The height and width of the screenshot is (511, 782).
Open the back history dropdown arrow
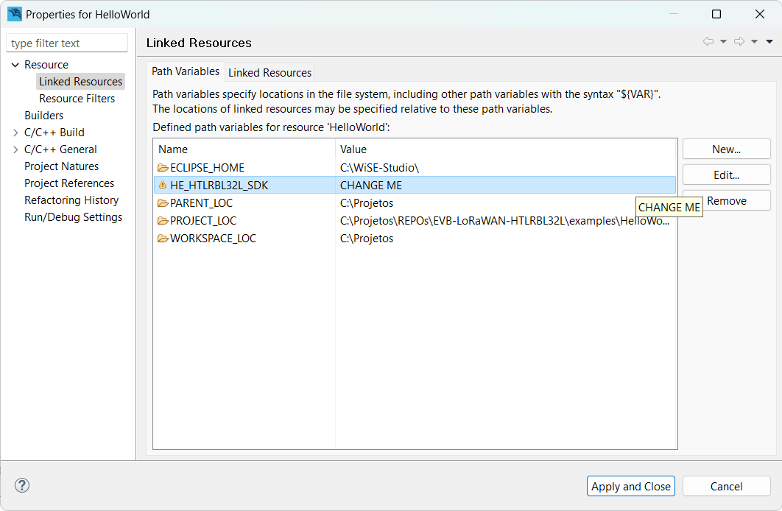pos(723,42)
